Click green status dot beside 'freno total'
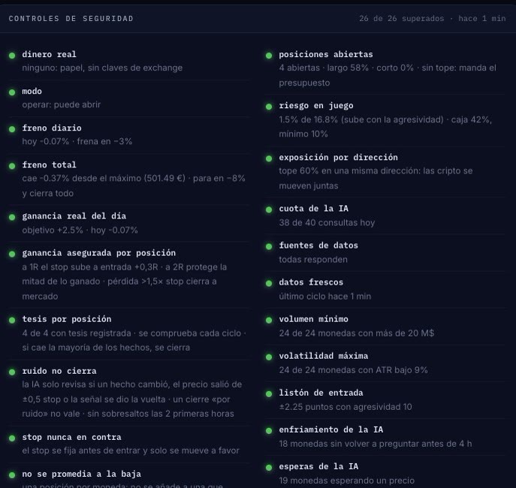This screenshot has width=516, height=488. (12, 166)
